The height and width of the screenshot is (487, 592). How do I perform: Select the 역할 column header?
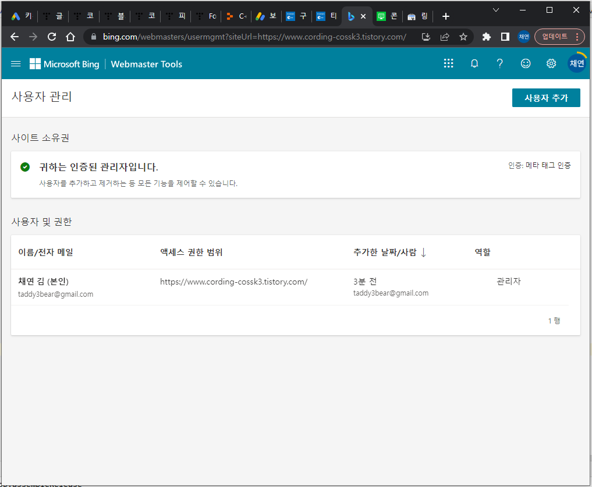(x=483, y=252)
